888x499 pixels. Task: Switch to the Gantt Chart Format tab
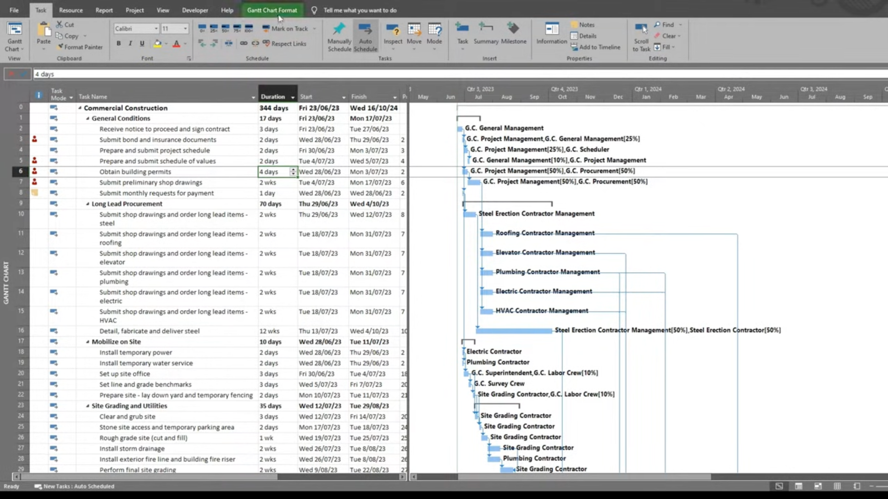272,10
